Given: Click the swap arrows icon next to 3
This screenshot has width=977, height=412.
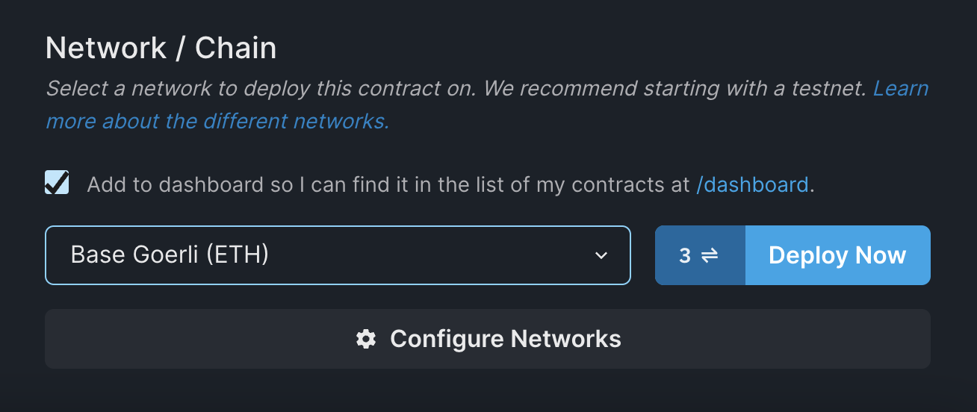Looking at the screenshot, I should point(709,255).
